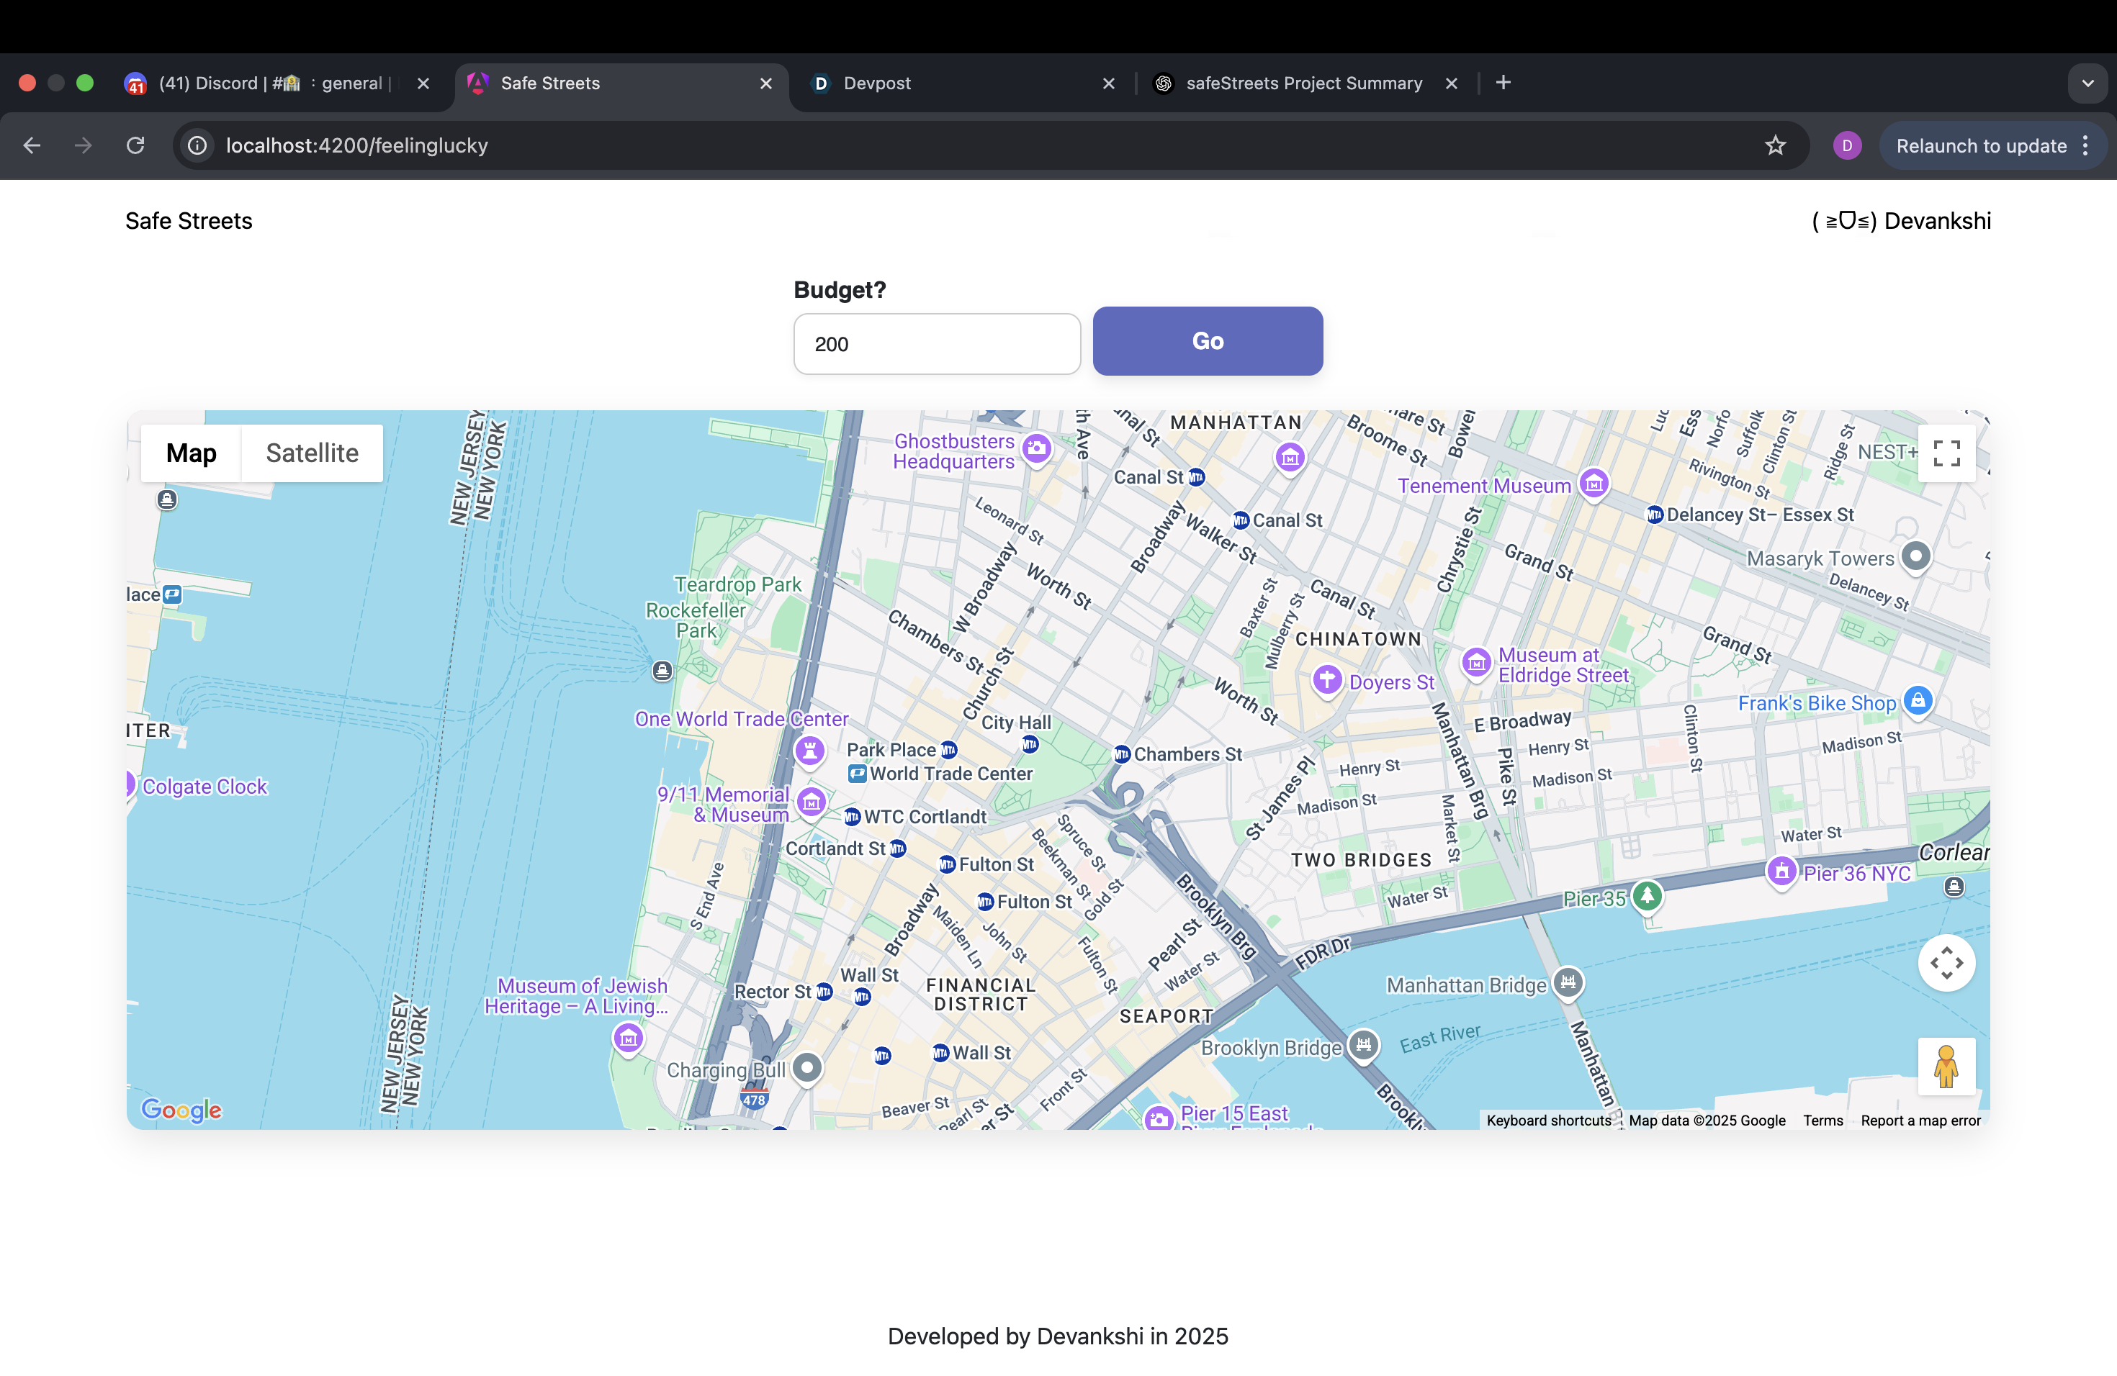The height and width of the screenshot is (1376, 2117).
Task: Select the Map view type
Action: click(192, 453)
